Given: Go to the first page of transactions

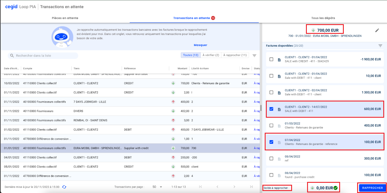Looking at the screenshot, I should (x=200, y=187).
